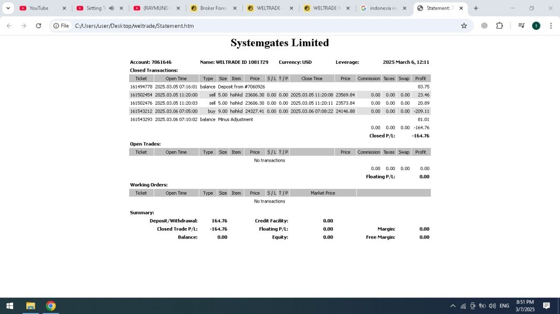Click ticket number 161502454
Viewport: 560px width, 314px height.
pos(141,95)
